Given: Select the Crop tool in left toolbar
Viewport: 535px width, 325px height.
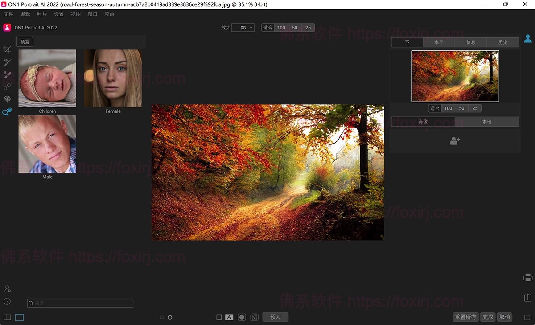Looking at the screenshot, I should (7, 50).
